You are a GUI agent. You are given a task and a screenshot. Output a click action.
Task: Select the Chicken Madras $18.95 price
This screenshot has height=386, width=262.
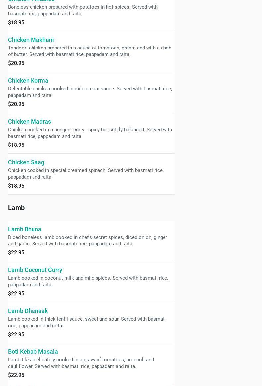click(x=16, y=145)
